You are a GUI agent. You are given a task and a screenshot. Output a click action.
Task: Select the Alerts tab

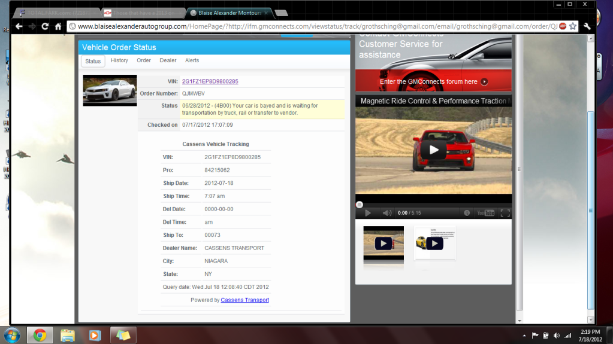192,60
